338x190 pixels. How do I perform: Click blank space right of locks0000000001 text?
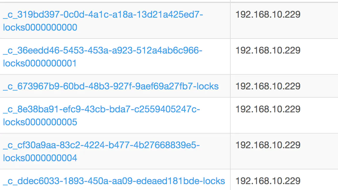153,63
